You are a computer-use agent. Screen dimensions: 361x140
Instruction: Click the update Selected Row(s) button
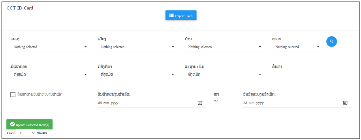[29, 124]
